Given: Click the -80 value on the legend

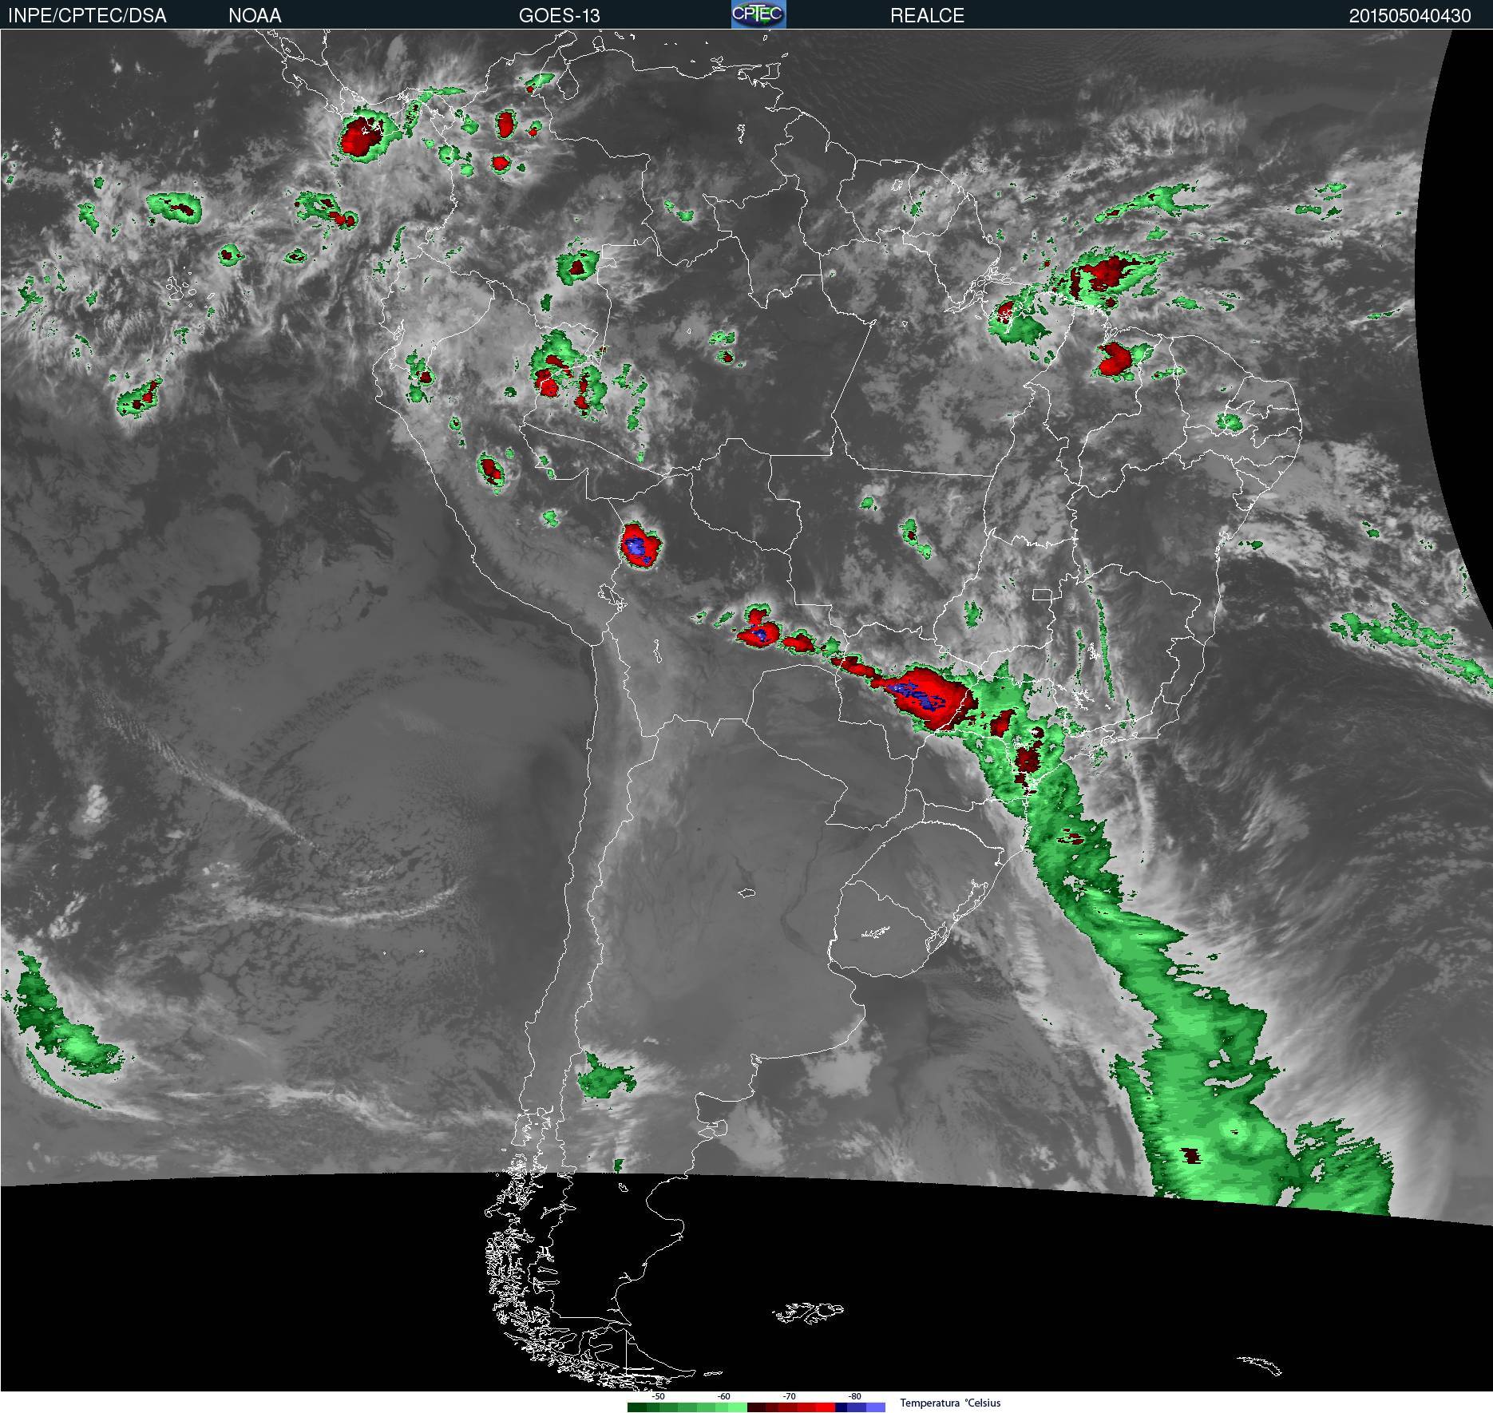Looking at the screenshot, I should click(854, 1396).
